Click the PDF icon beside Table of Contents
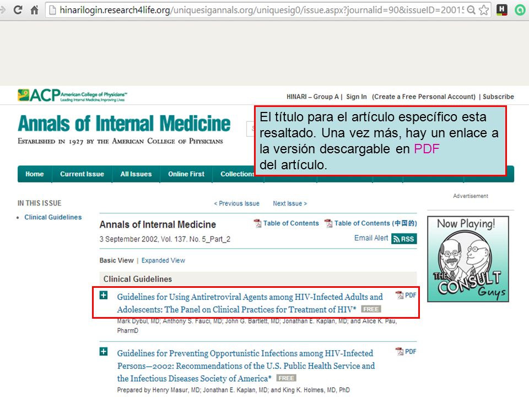Screen dimensions: 529x397 (258, 223)
